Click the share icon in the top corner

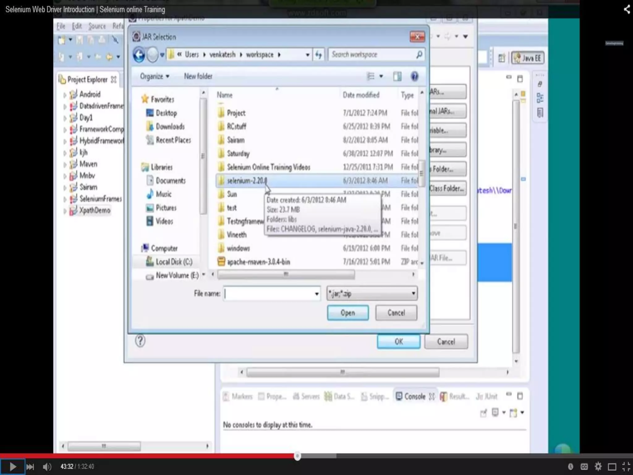point(627,9)
